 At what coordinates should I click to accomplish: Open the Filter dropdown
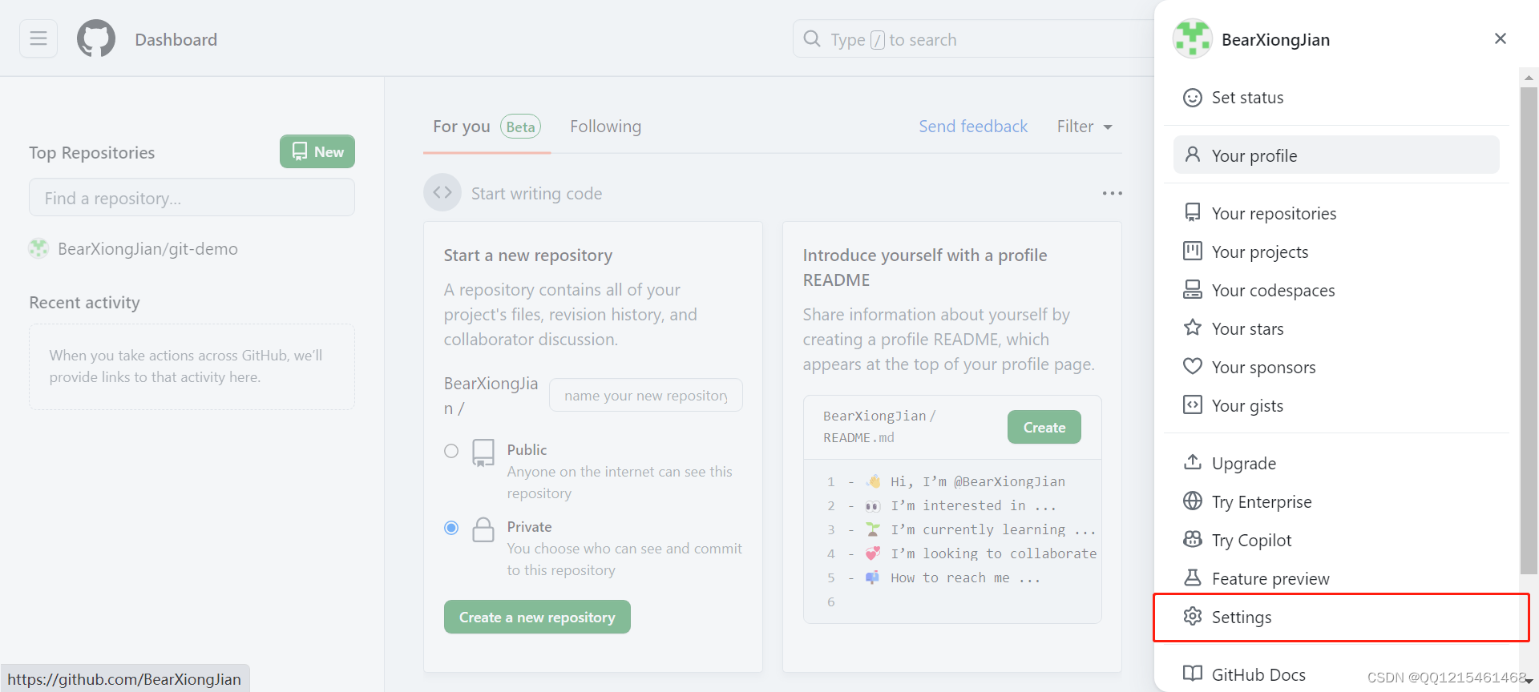1084,127
